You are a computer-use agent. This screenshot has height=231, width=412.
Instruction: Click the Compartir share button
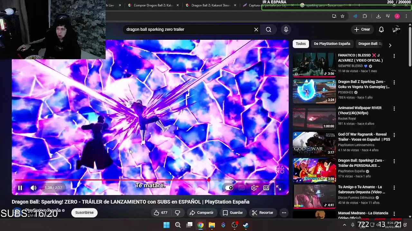pos(201,213)
